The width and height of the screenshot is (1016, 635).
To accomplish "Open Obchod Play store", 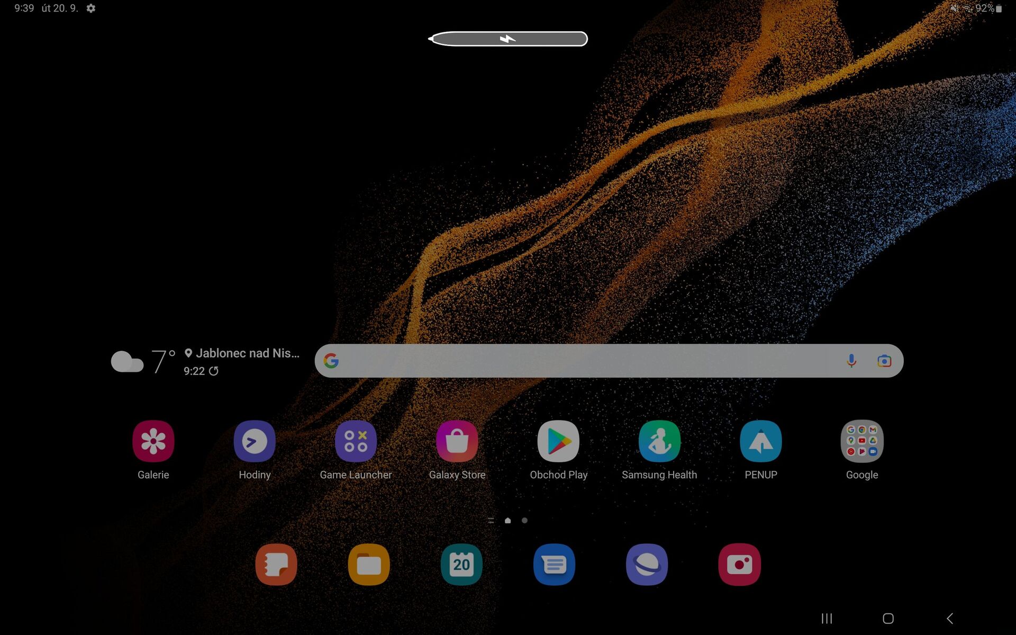I will coord(558,441).
